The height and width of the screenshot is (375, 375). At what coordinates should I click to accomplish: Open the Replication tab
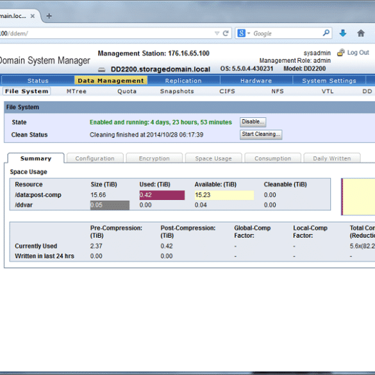point(183,81)
